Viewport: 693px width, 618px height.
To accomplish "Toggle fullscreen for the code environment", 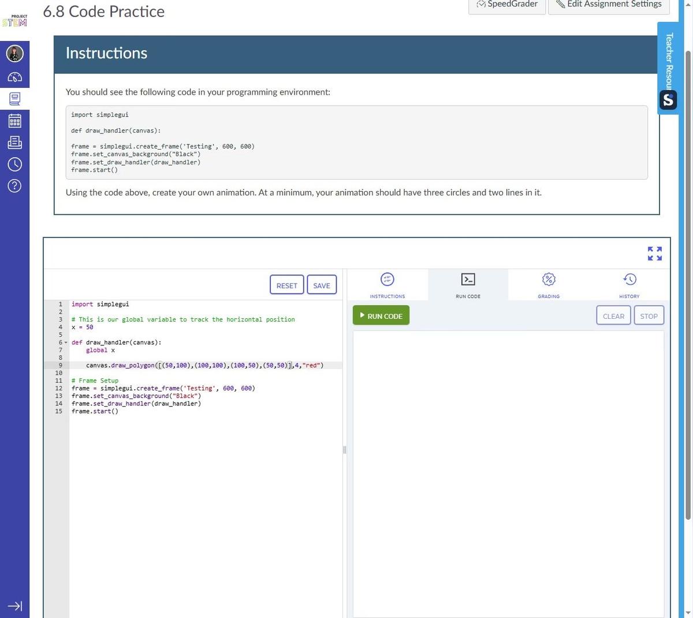I will click(x=654, y=254).
